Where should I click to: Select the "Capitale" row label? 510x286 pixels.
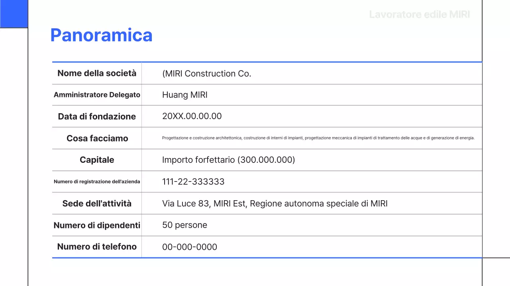point(97,160)
